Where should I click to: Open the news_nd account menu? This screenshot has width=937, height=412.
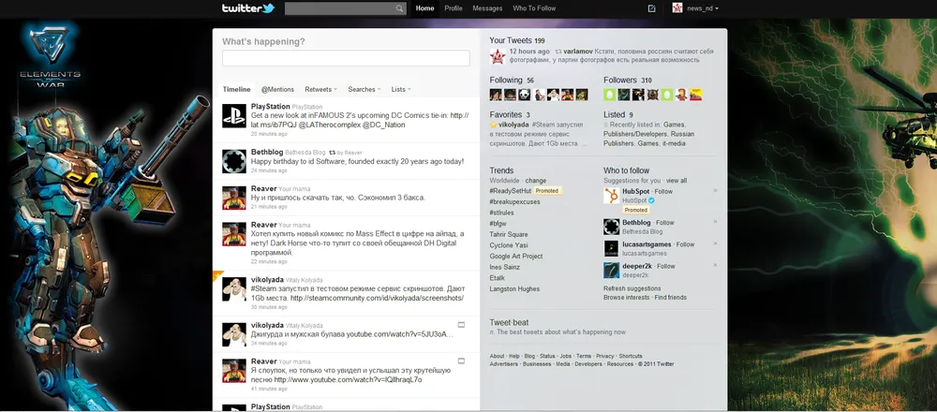tap(700, 8)
